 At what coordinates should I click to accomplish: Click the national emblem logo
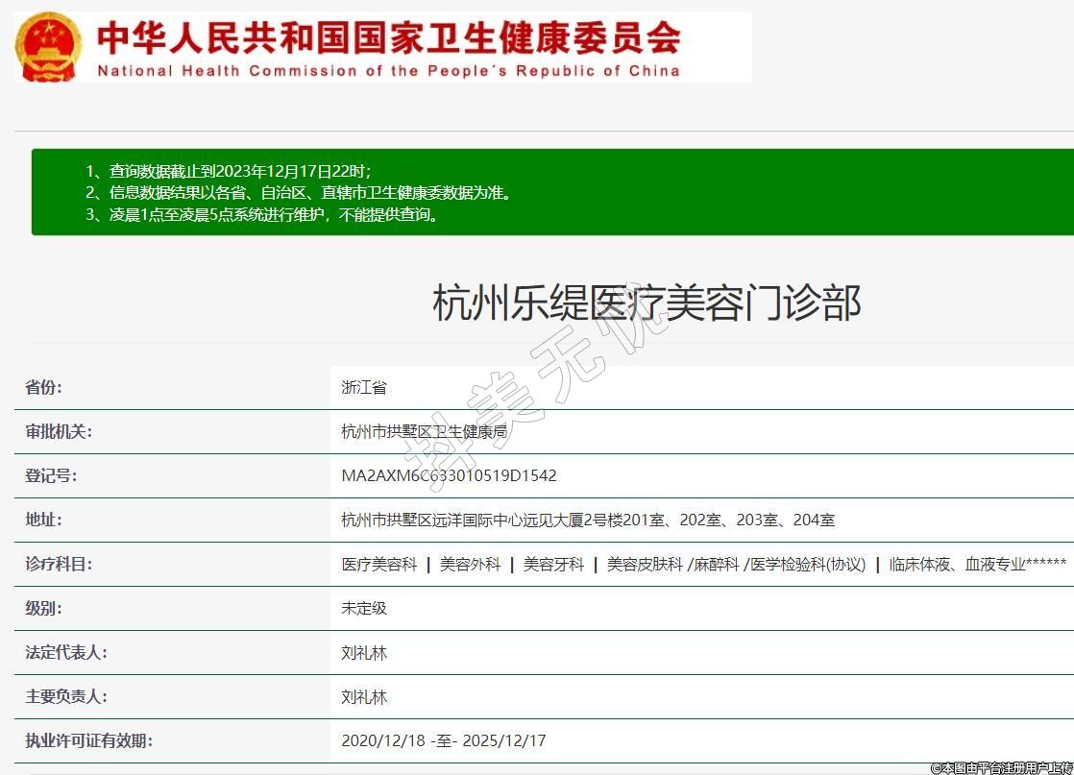(49, 48)
